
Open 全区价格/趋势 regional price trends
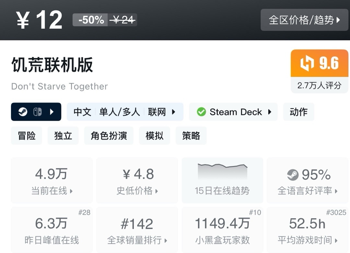click(x=305, y=20)
